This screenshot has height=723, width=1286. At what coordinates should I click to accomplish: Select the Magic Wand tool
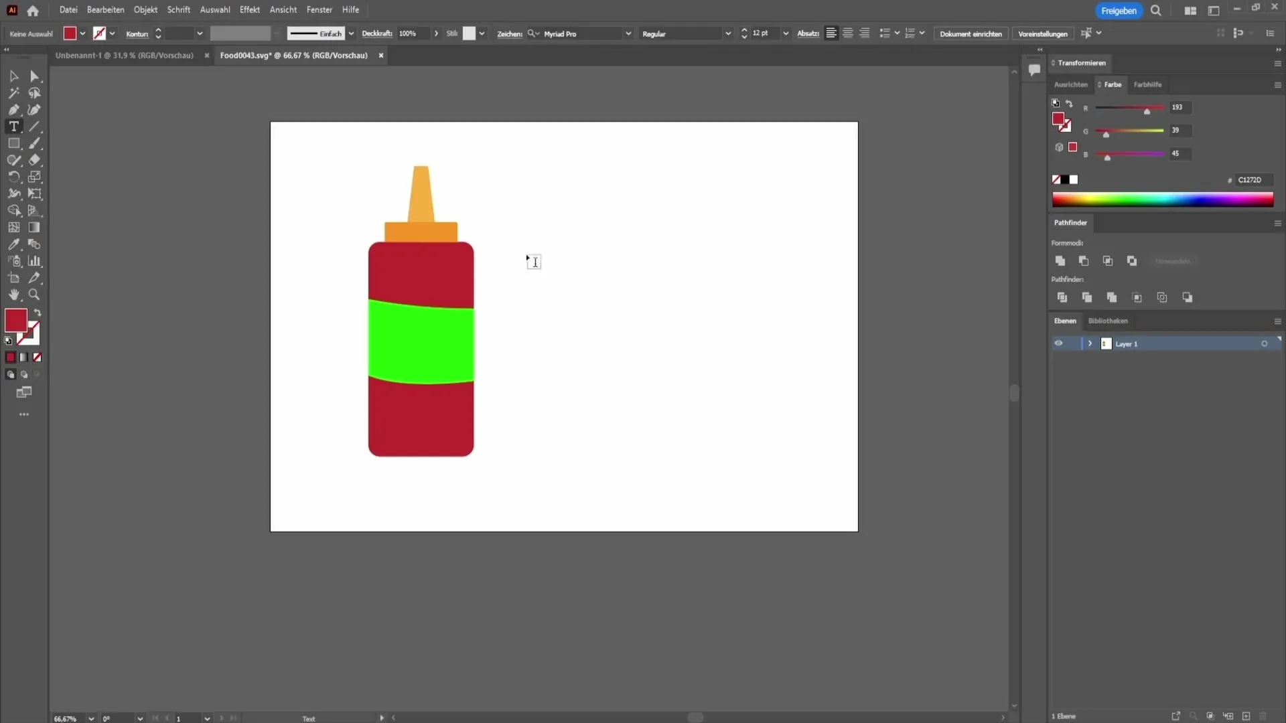click(x=13, y=93)
